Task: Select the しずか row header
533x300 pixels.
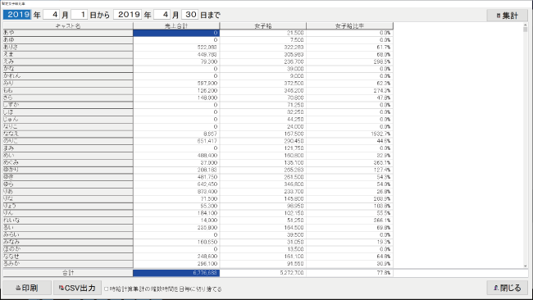Action: [x=68, y=105]
